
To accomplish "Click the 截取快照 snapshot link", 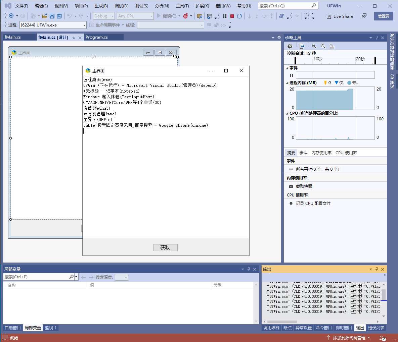I will coord(304,186).
